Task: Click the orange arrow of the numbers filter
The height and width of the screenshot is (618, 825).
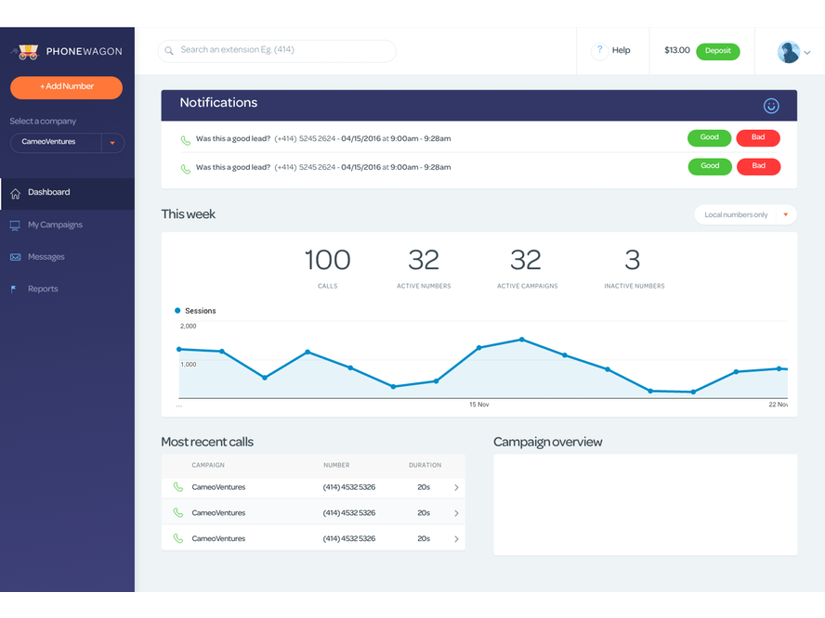Action: pos(786,214)
